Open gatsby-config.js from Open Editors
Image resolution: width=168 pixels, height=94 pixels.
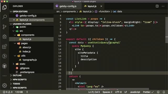[28, 16]
